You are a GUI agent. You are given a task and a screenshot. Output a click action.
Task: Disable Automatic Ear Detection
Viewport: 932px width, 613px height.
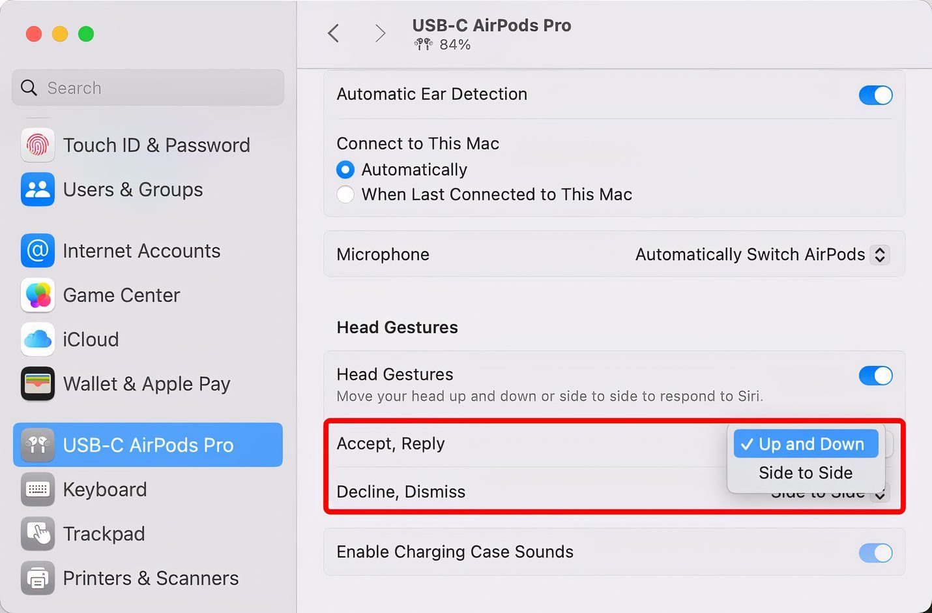876,95
